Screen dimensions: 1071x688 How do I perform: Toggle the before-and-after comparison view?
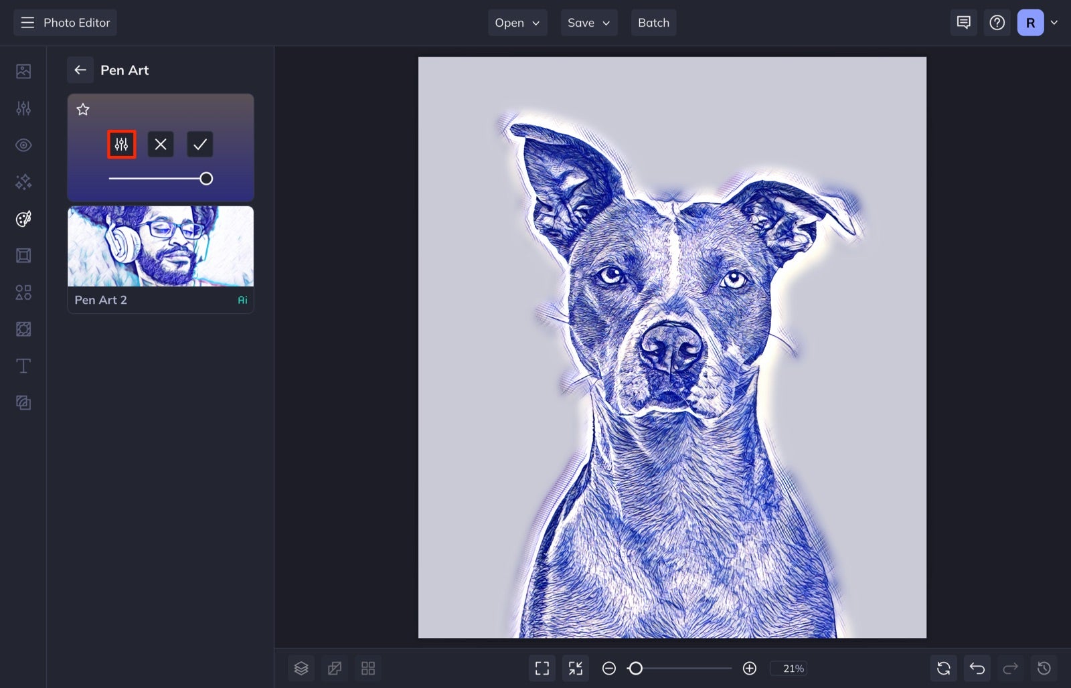335,668
